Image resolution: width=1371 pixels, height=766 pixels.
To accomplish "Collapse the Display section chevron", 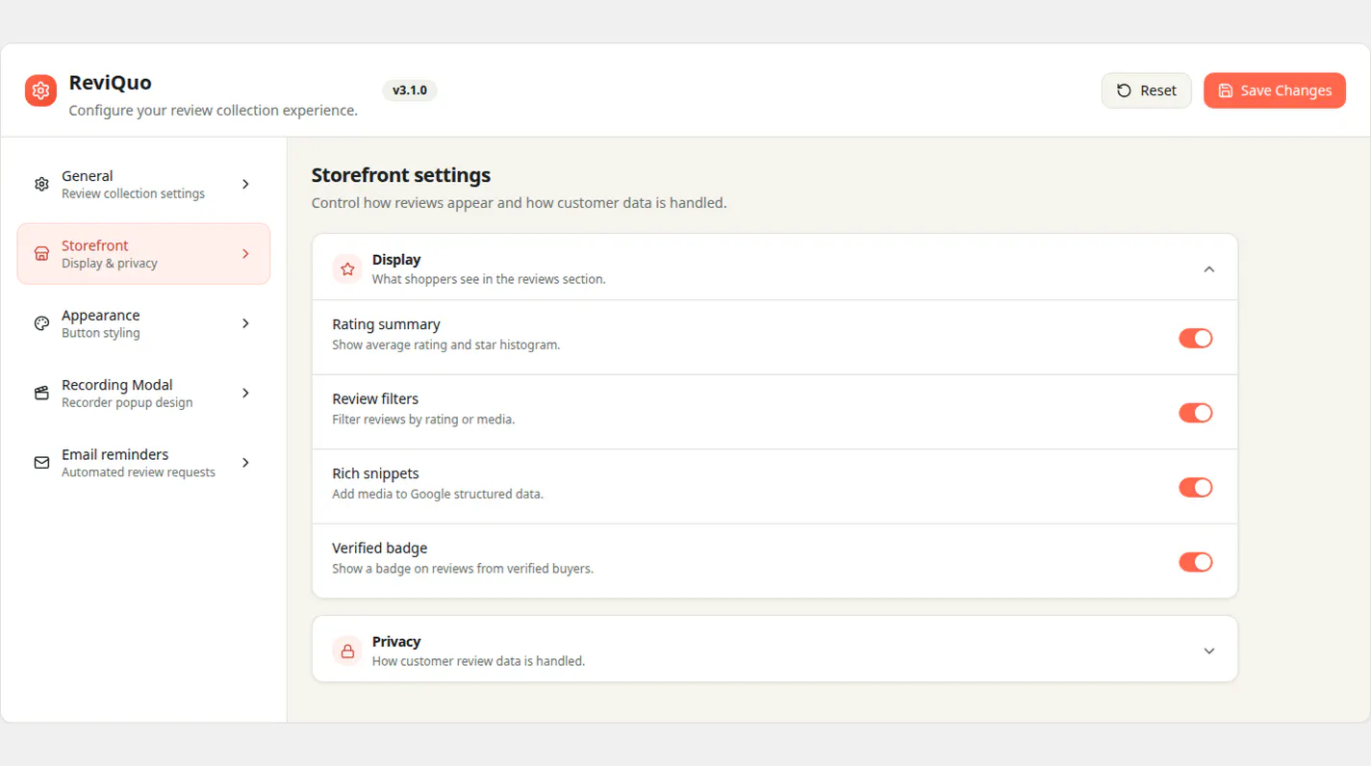I will [1209, 269].
